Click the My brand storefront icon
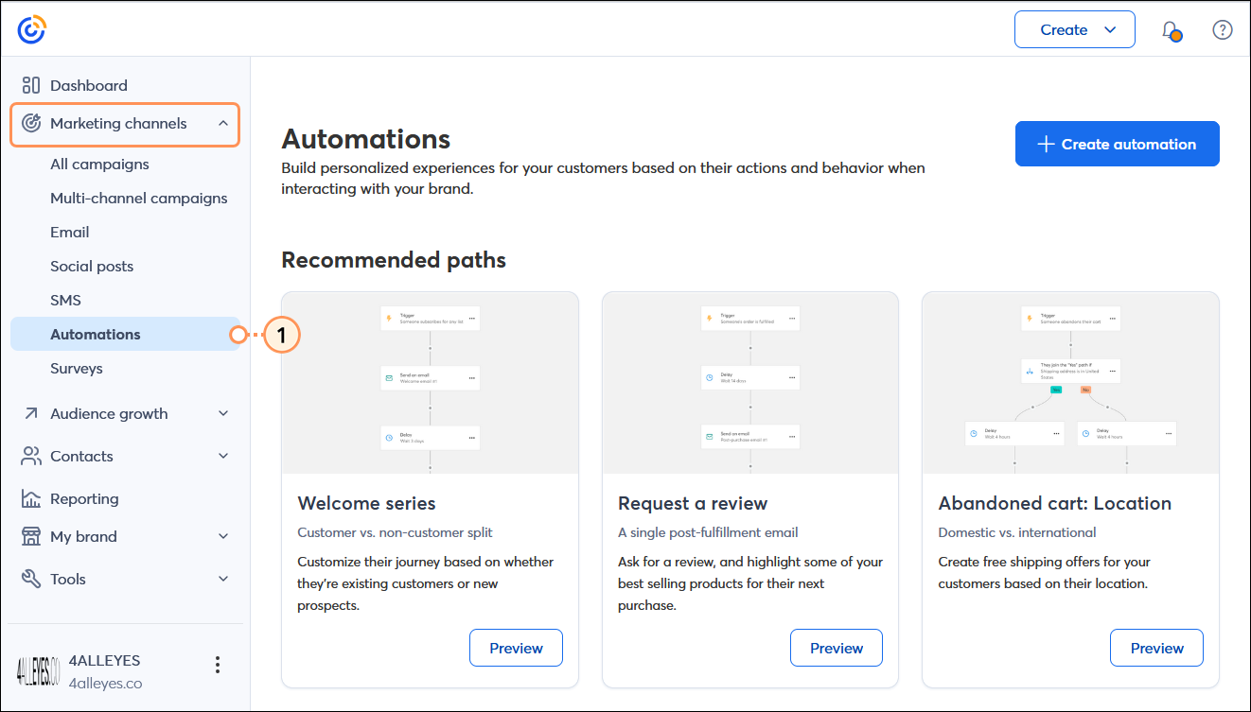 point(31,537)
